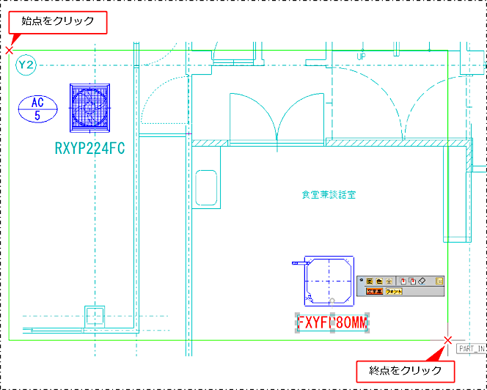
Task: Click the Y2 grid axis bubble
Action: [x=26, y=65]
